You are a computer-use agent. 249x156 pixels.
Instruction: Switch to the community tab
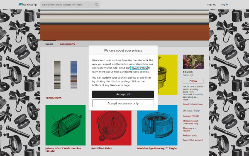(x=67, y=44)
